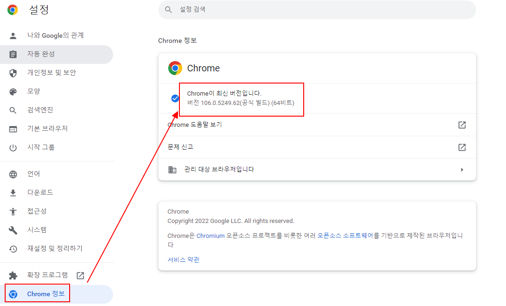Click the magnifier icon for 검색엔진
Viewport: 506px width, 306px height.
tap(13, 110)
